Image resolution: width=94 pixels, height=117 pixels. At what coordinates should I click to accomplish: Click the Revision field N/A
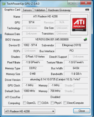point(62,22)
